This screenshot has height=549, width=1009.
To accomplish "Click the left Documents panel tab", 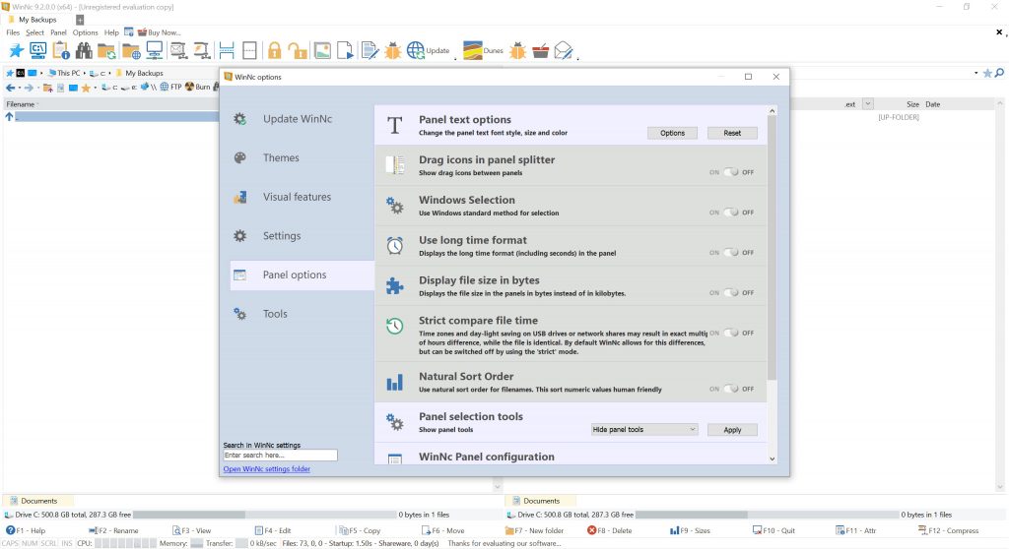I will [38, 501].
